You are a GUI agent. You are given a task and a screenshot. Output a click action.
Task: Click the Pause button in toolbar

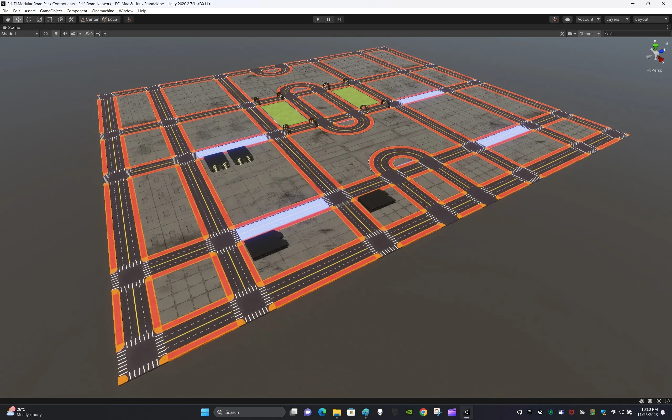328,19
